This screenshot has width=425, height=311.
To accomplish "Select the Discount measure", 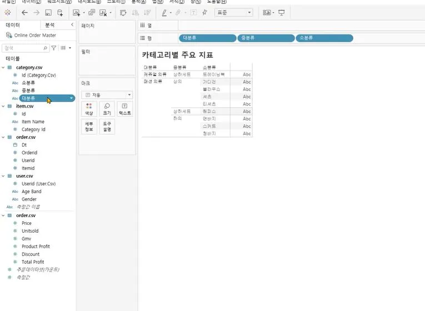I will coord(31,254).
